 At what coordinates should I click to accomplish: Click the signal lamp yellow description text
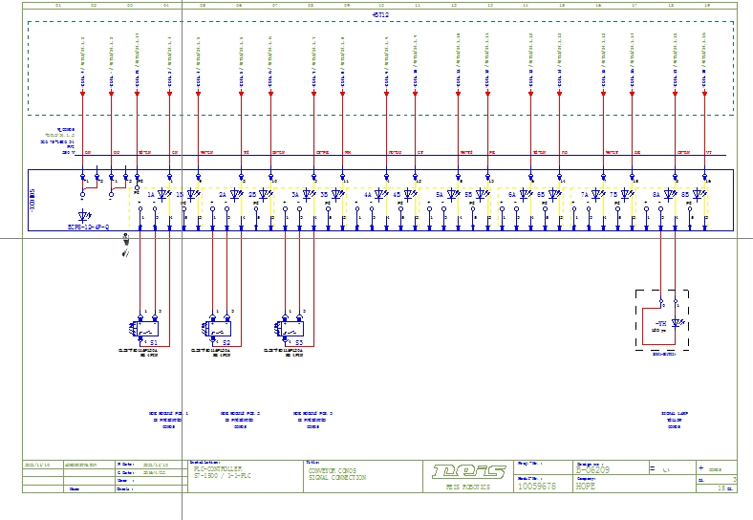click(675, 420)
